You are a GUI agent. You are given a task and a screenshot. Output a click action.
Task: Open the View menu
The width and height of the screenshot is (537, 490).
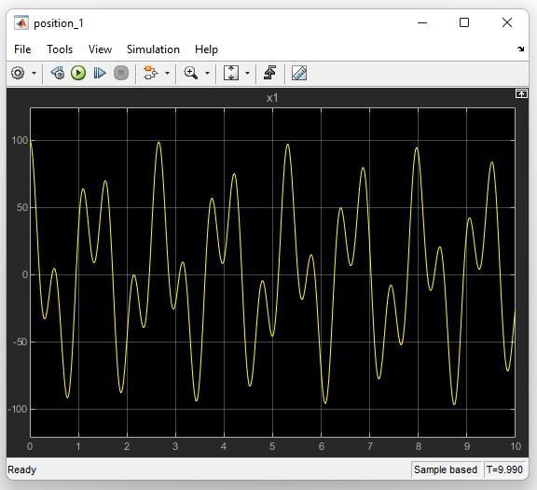pyautogui.click(x=100, y=49)
